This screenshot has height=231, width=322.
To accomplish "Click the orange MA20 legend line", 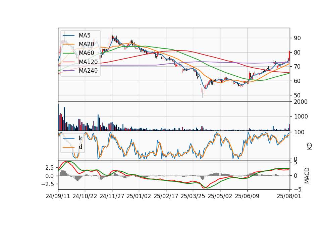I will (x=68, y=44).
